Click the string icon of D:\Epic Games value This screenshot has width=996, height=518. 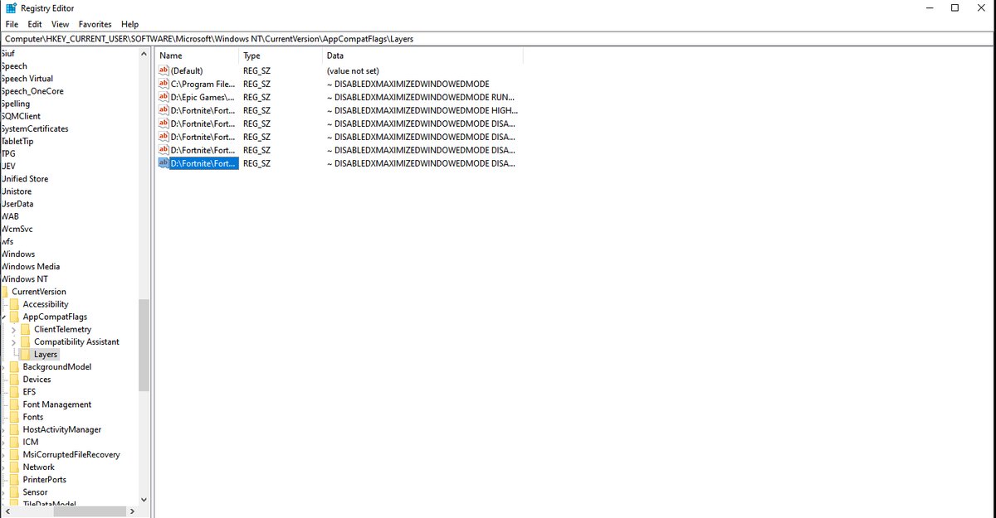tap(164, 97)
